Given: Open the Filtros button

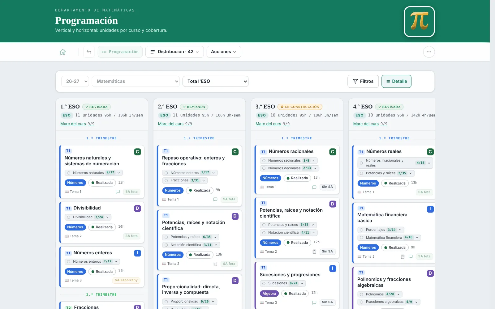Looking at the screenshot, I should pos(363,81).
